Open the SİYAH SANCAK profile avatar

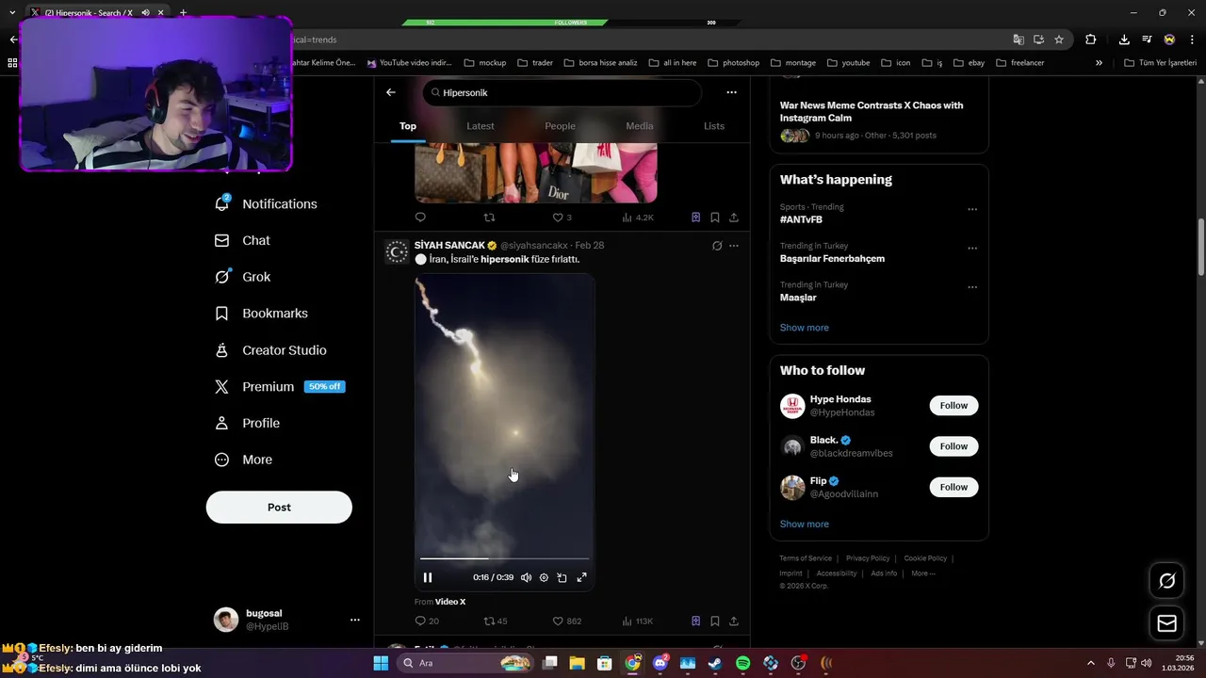(397, 251)
